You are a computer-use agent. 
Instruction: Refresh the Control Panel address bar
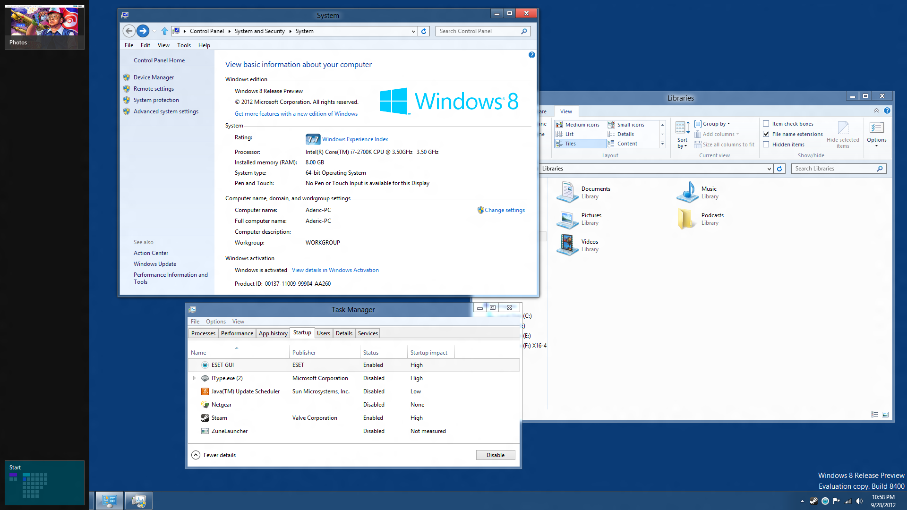424,31
